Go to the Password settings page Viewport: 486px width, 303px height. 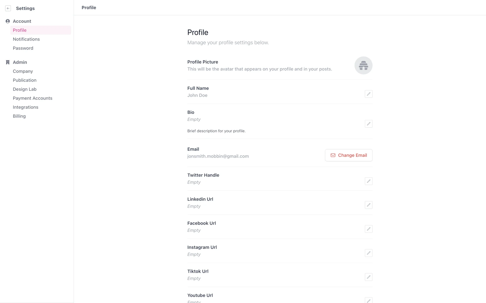point(23,48)
